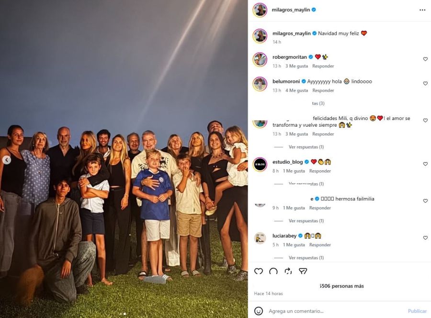Image resolution: width=431 pixels, height=318 pixels.
Task: Expand replies under luciarabey comment
Action: tap(306, 258)
